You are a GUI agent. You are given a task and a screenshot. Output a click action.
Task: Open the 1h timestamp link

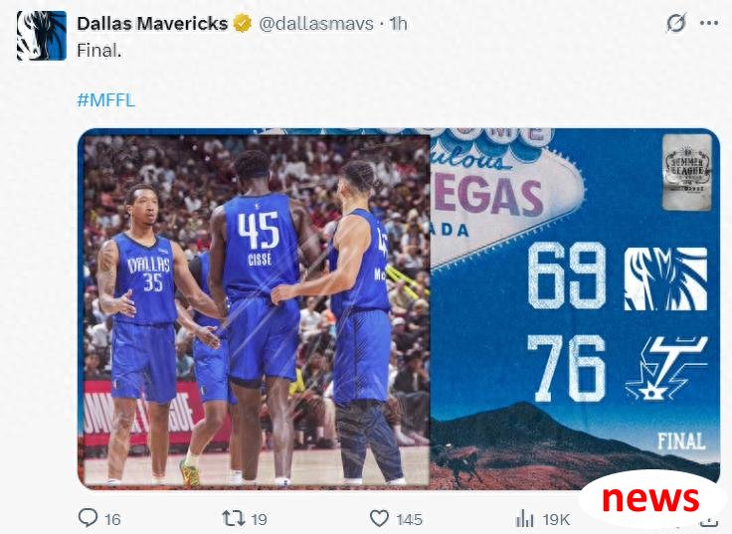398,23
